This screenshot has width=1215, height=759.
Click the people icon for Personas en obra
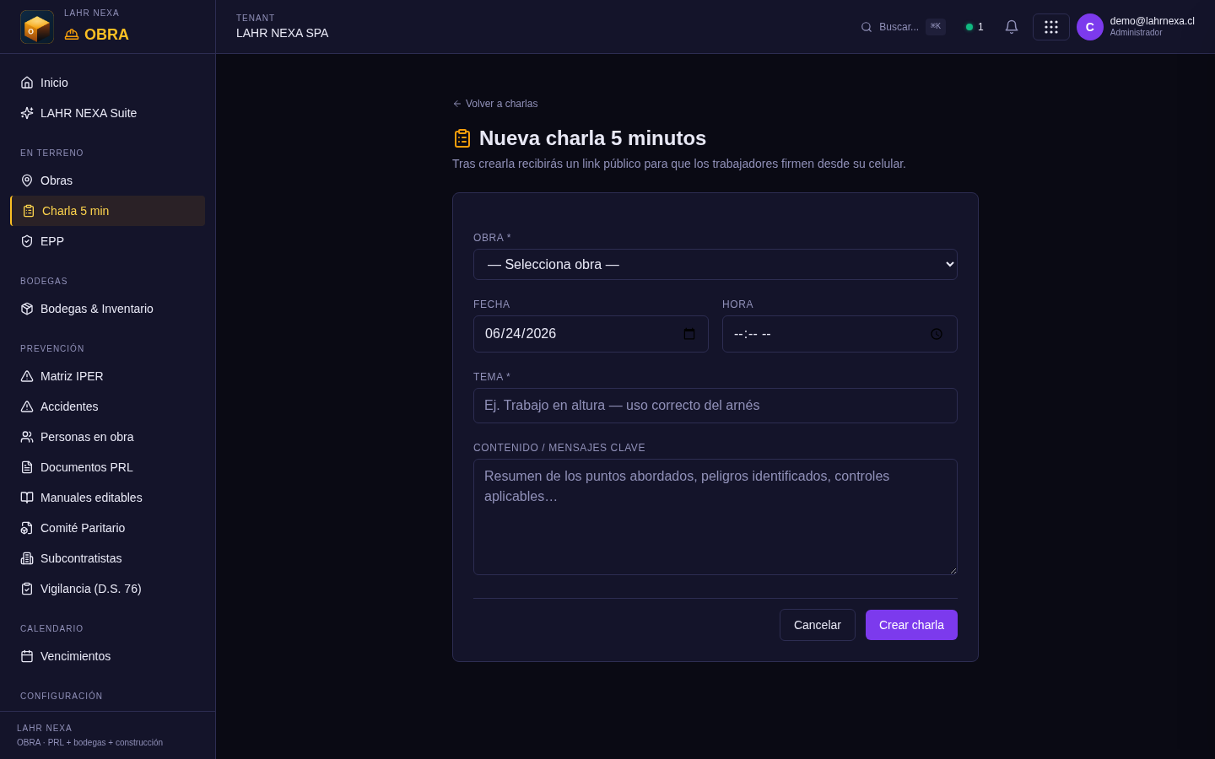tap(27, 437)
